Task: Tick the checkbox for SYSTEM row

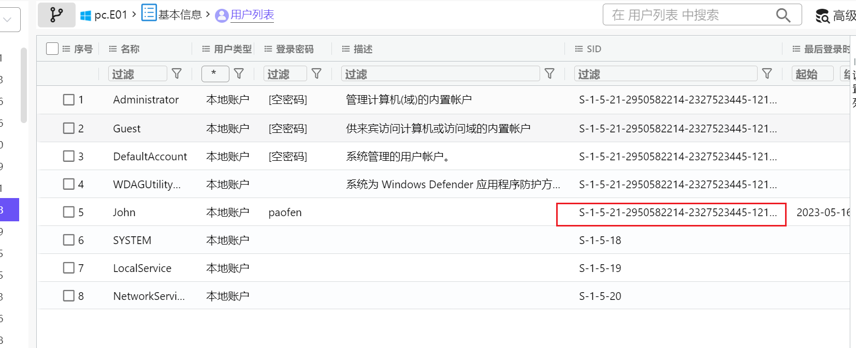Action: (x=69, y=240)
